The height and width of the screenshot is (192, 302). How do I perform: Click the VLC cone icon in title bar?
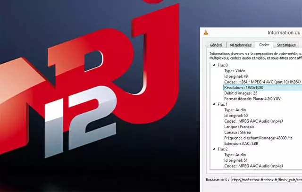tap(206, 33)
